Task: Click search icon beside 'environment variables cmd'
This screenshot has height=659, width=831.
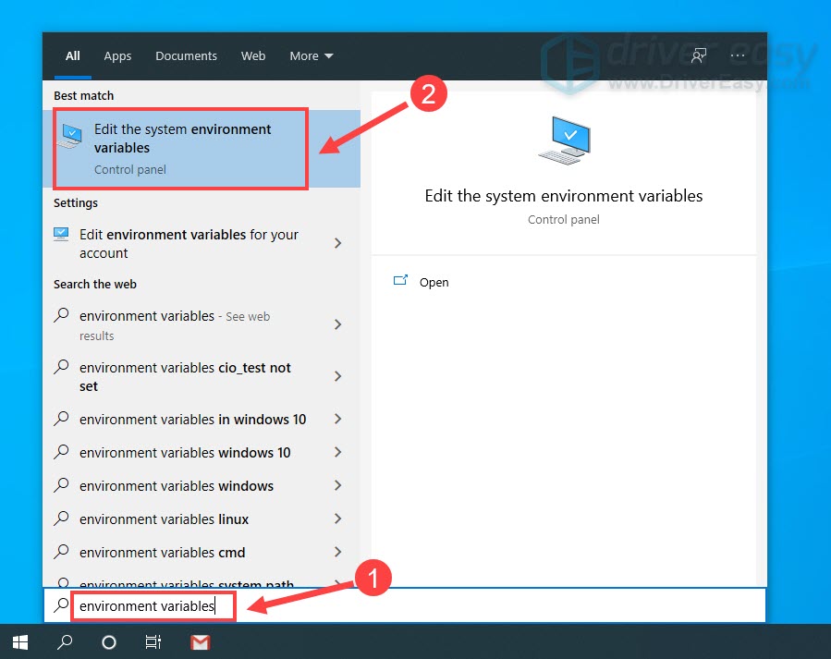Action: pos(62,551)
